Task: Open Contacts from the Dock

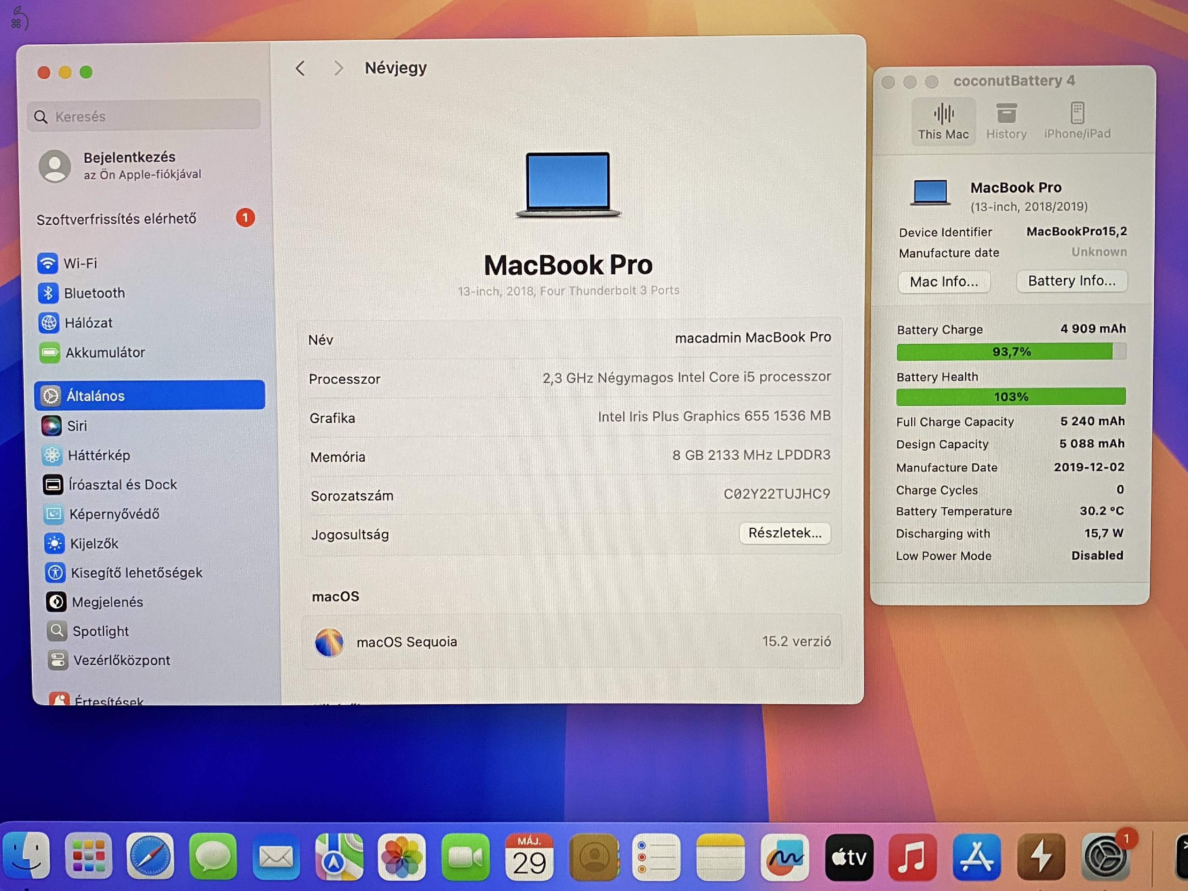Action: [x=594, y=857]
